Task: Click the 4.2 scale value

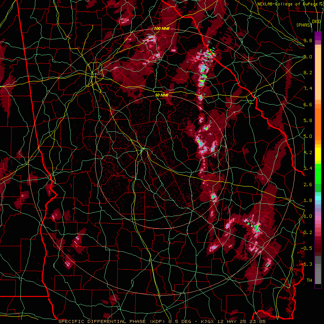Action: 308,153
